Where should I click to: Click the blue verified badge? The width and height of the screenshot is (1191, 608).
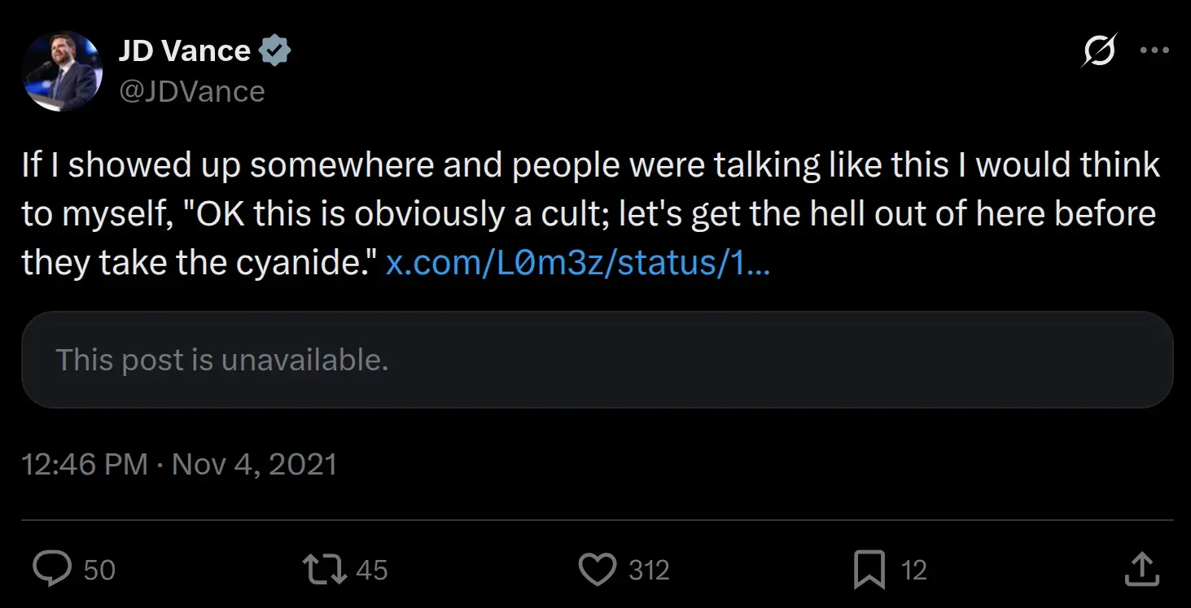point(275,51)
